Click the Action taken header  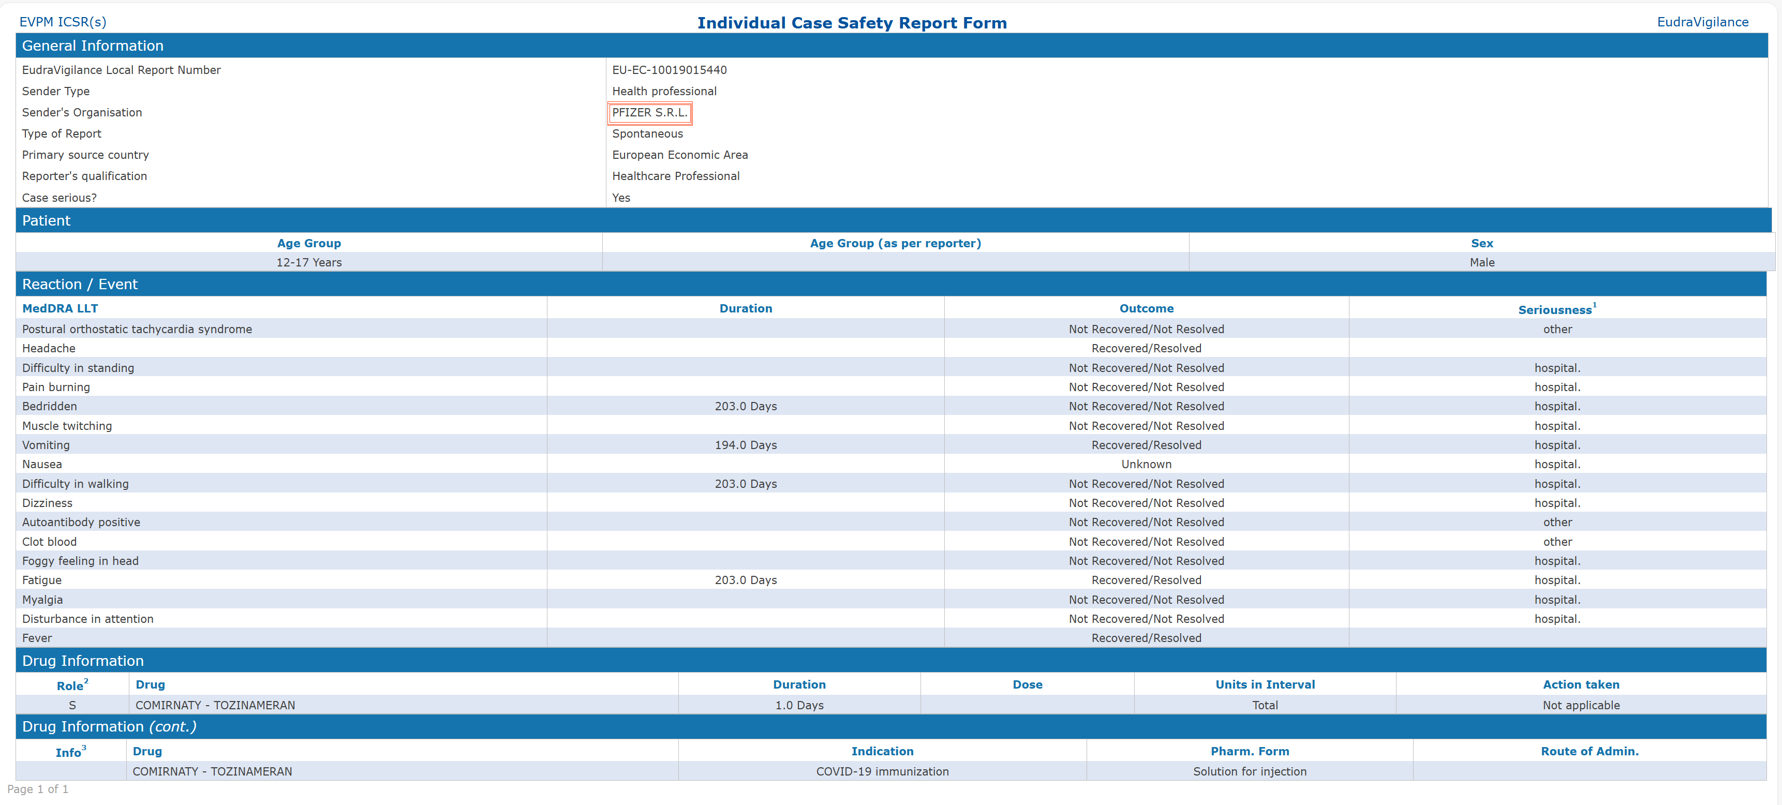[1581, 684]
